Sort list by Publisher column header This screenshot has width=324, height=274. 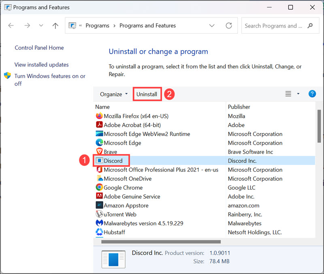[239, 107]
